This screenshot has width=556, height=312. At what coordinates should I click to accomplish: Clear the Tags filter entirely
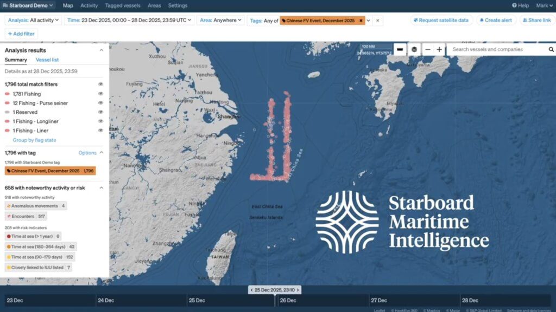tap(378, 21)
